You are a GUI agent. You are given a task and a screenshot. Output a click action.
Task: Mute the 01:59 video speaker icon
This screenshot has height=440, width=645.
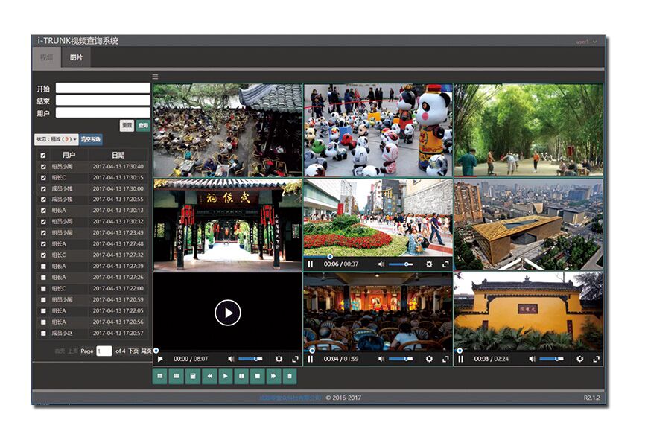coord(381,359)
